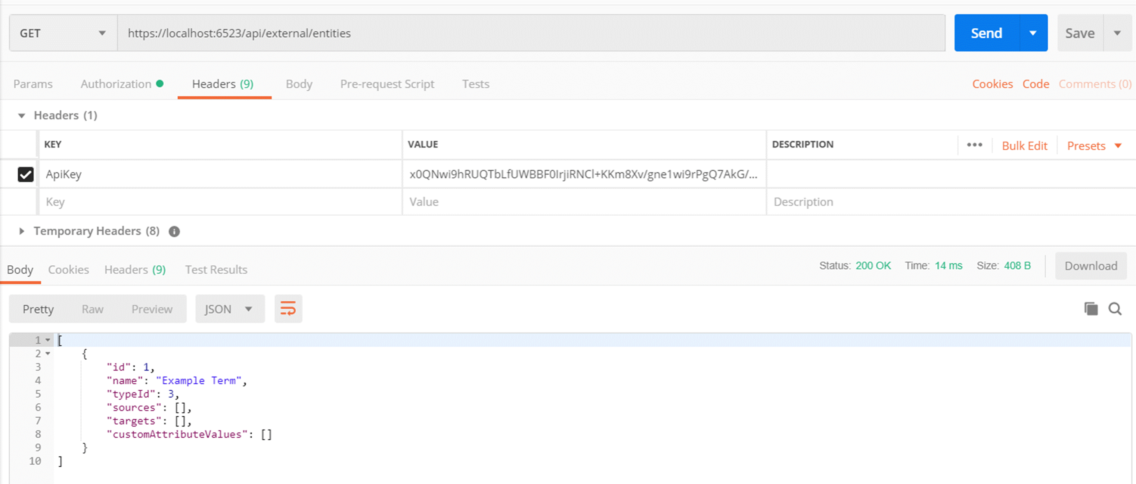The width and height of the screenshot is (1136, 484).
Task: Open response Headers (9) tab
Action: pos(135,269)
